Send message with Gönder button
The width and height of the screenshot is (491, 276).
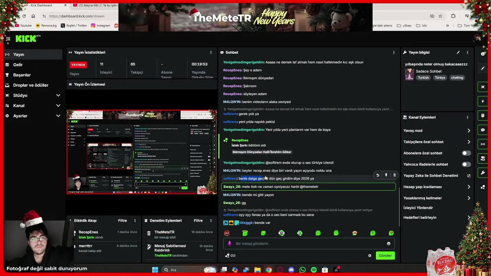pos(385,256)
